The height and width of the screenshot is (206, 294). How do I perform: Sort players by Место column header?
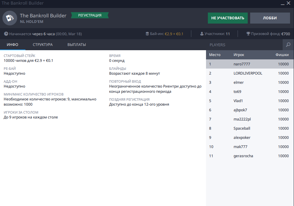point(215,55)
